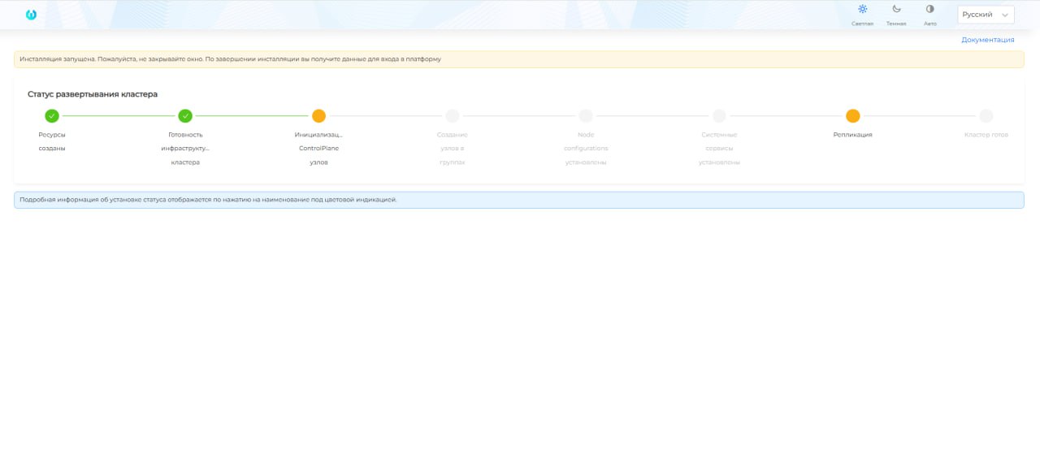Screen dimensions: 1040x458
Task: Select the Готовность инфраструктуры кластера step label
Action: [185, 148]
